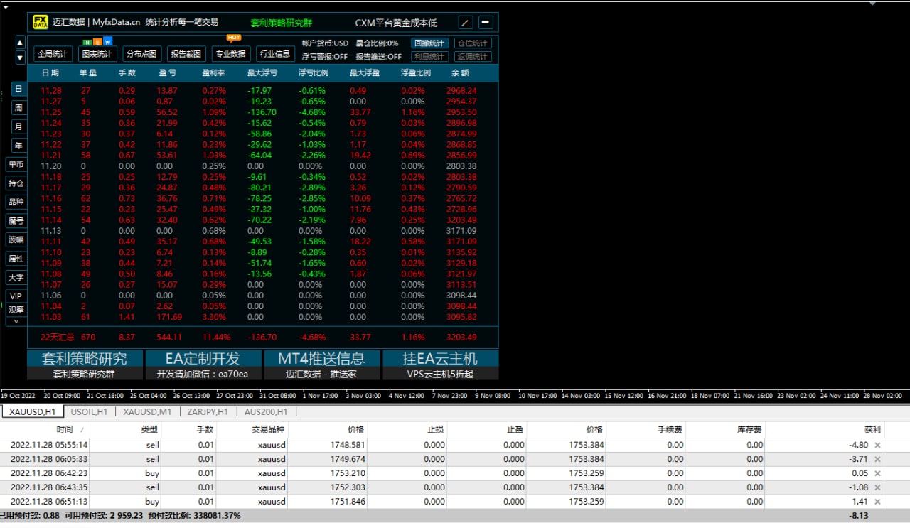
Task: Switch to the AUS200,H1 chart tab
Action: pos(266,411)
